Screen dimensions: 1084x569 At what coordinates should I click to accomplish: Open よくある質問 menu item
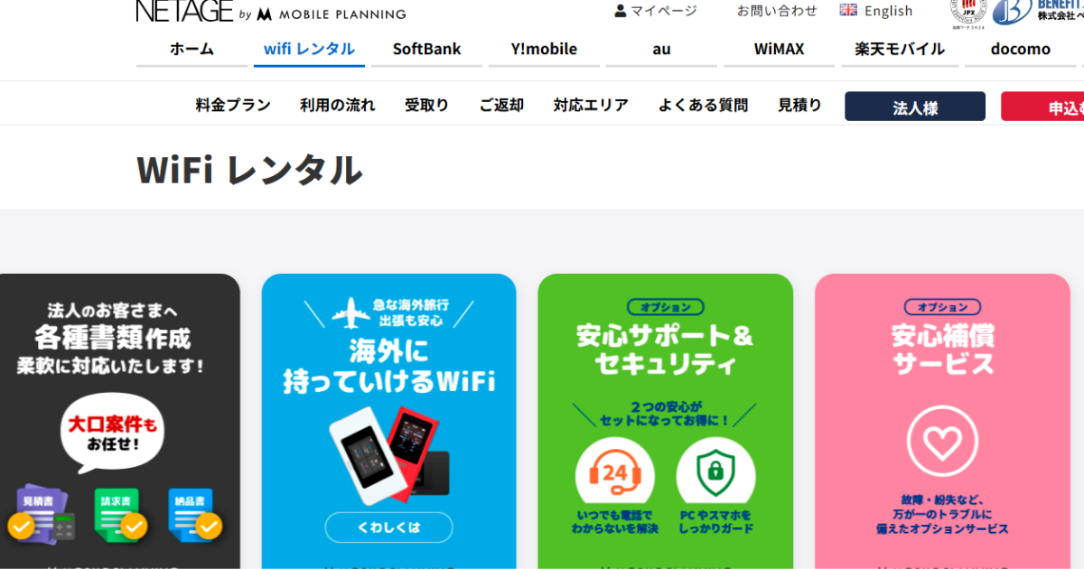click(x=703, y=106)
